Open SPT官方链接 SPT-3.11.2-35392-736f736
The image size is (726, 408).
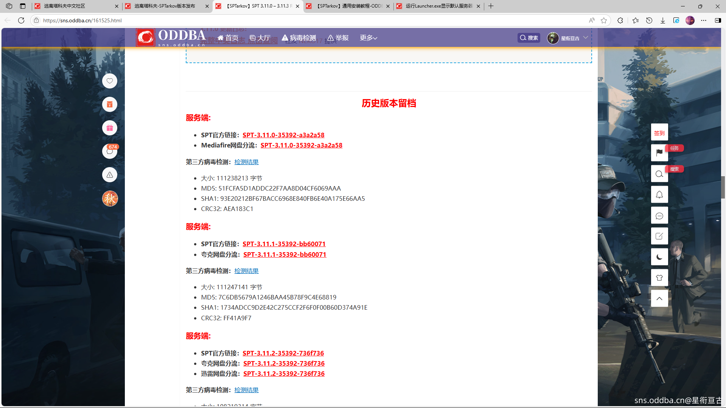tap(283, 353)
